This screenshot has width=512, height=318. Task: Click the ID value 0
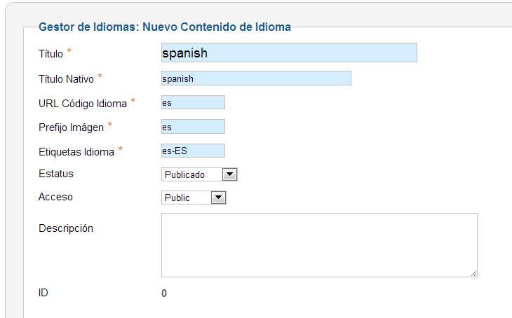coord(164,293)
